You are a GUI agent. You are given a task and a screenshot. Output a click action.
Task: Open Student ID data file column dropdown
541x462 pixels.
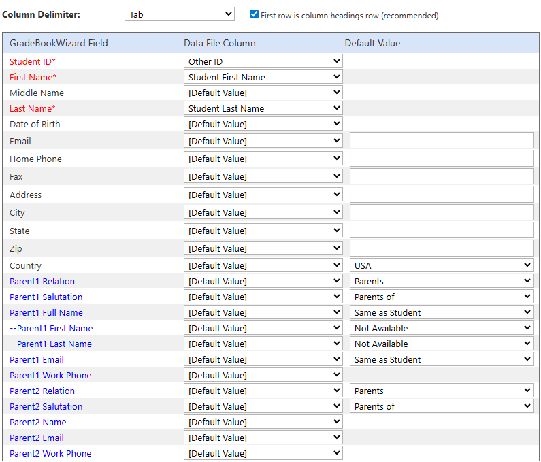(263, 61)
